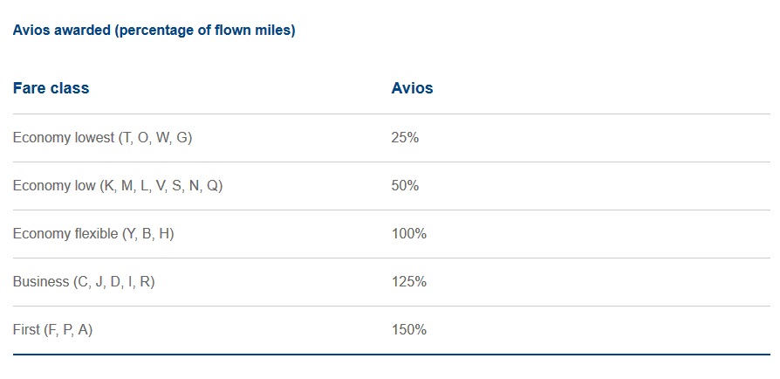Click the 125% Avios value
Screen dimensions: 780x379
point(408,282)
